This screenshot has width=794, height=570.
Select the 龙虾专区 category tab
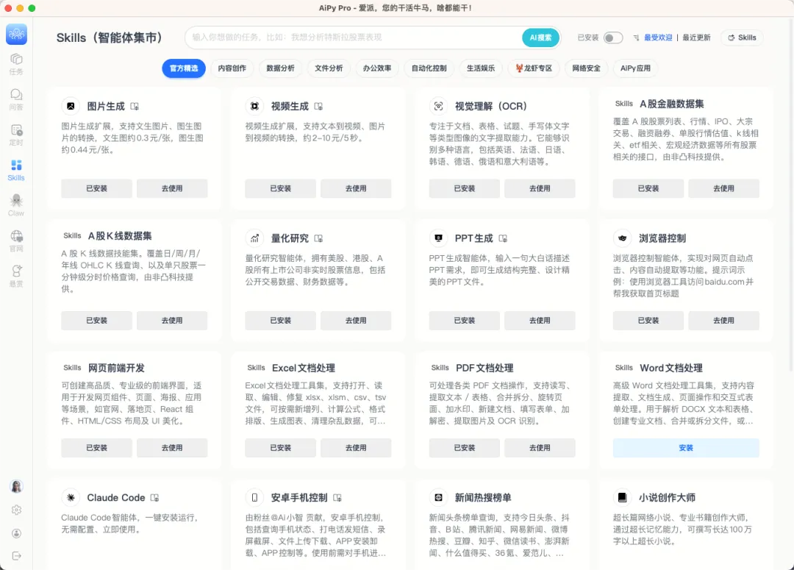tap(534, 68)
